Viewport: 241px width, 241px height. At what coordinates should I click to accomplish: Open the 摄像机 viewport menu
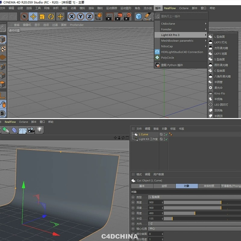(x=27, y=25)
